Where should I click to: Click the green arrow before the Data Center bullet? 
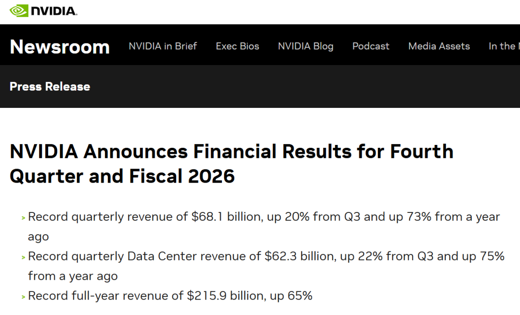(23, 257)
